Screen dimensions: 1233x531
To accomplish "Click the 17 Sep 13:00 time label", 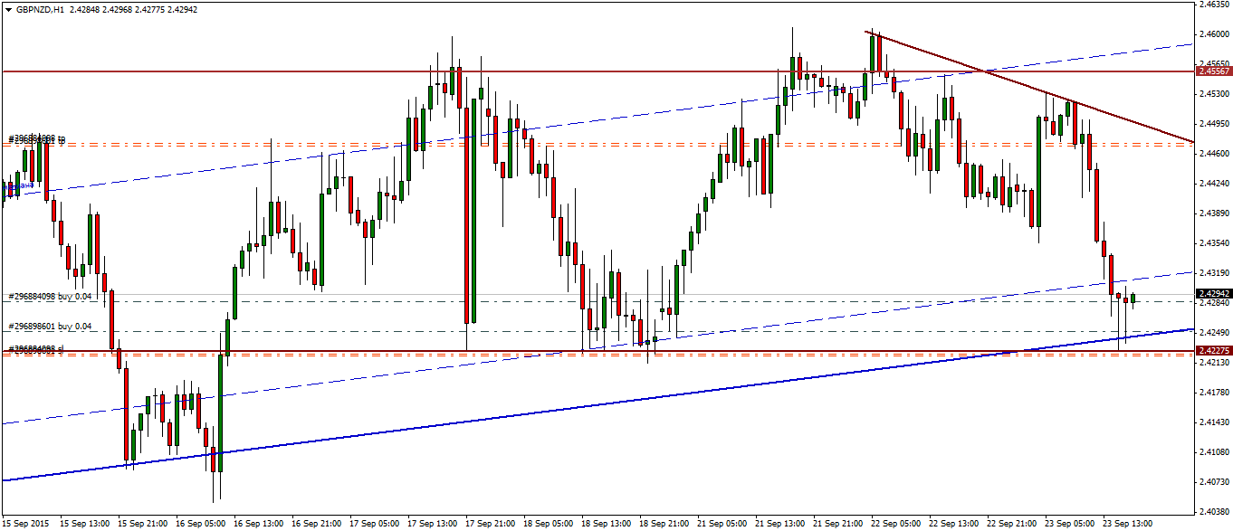I will pyautogui.click(x=433, y=524).
